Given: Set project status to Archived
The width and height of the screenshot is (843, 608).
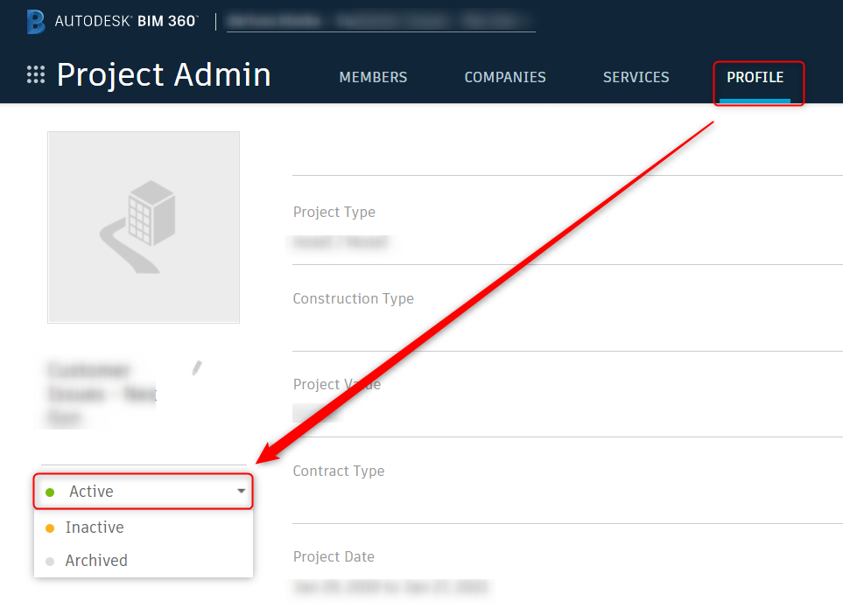Looking at the screenshot, I should (x=96, y=560).
